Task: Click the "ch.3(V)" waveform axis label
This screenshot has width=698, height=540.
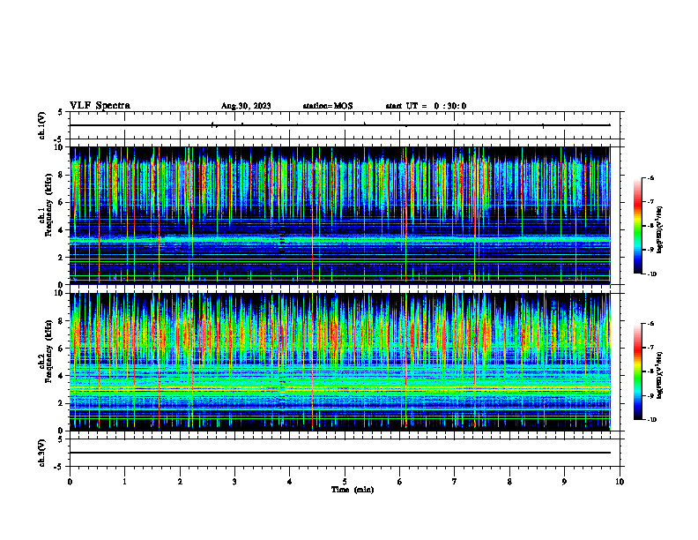Action: 41,453
